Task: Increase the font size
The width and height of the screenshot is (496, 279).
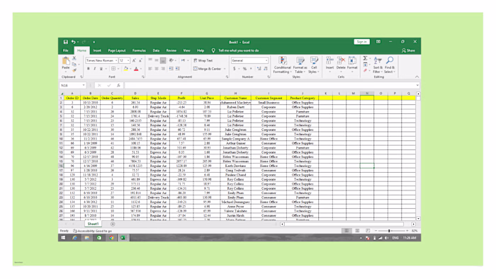Action: tap(134, 60)
